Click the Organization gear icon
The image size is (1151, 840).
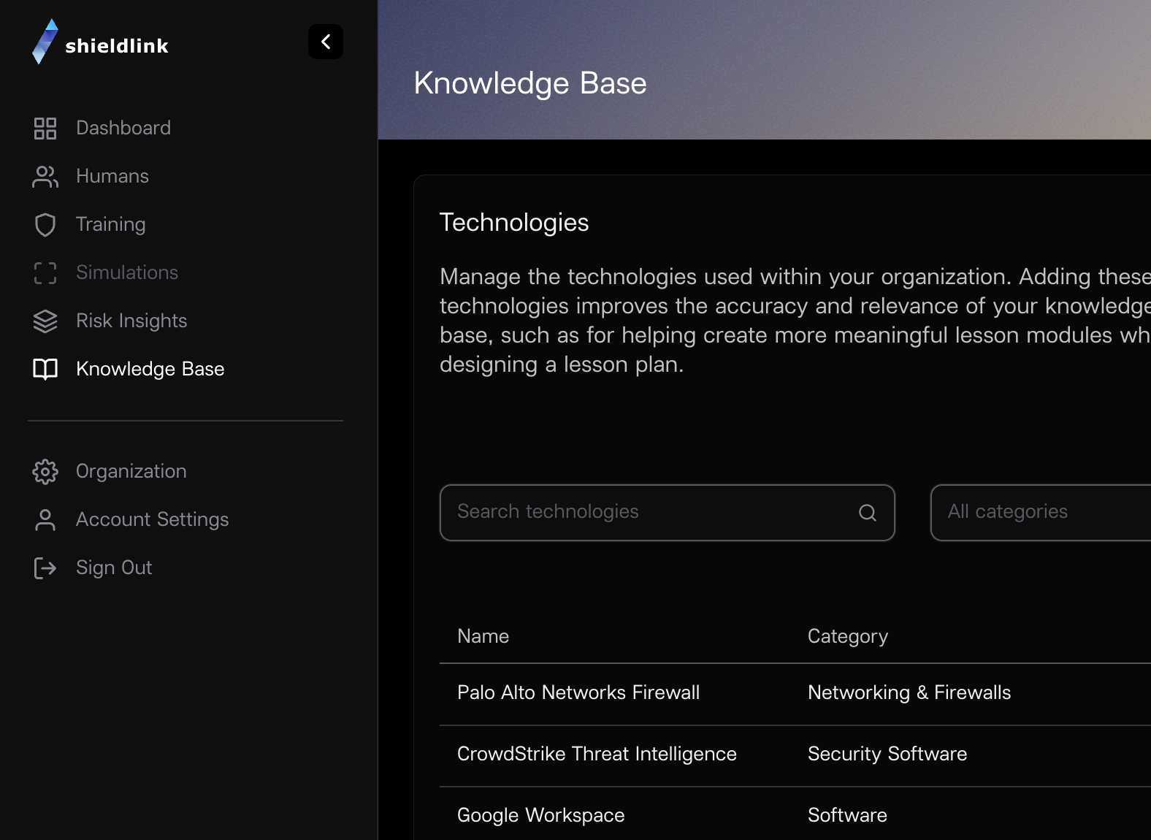(45, 472)
